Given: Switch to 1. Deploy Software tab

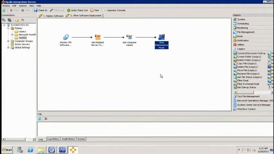Looking at the screenshot, I should tap(51, 16).
